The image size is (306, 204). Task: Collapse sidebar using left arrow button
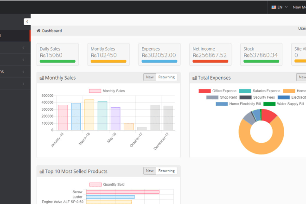tap(27, 22)
